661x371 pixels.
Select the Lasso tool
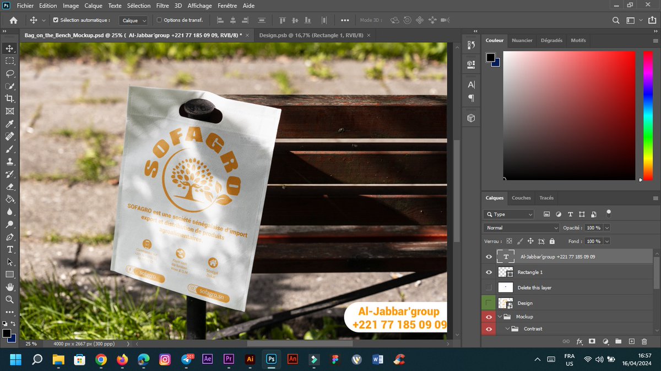[x=10, y=73]
